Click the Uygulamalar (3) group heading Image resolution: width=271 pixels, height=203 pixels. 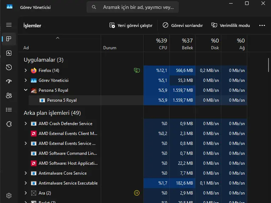click(x=44, y=60)
